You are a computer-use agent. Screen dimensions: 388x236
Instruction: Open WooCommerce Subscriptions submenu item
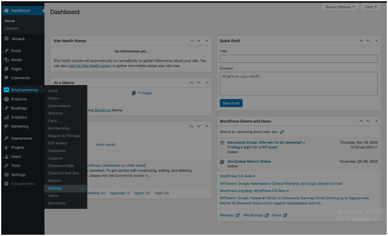click(59, 106)
